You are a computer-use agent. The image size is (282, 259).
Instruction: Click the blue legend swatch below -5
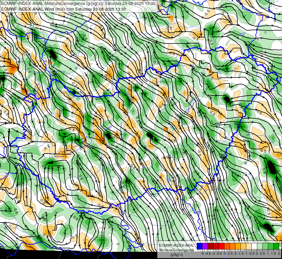tap(200, 246)
